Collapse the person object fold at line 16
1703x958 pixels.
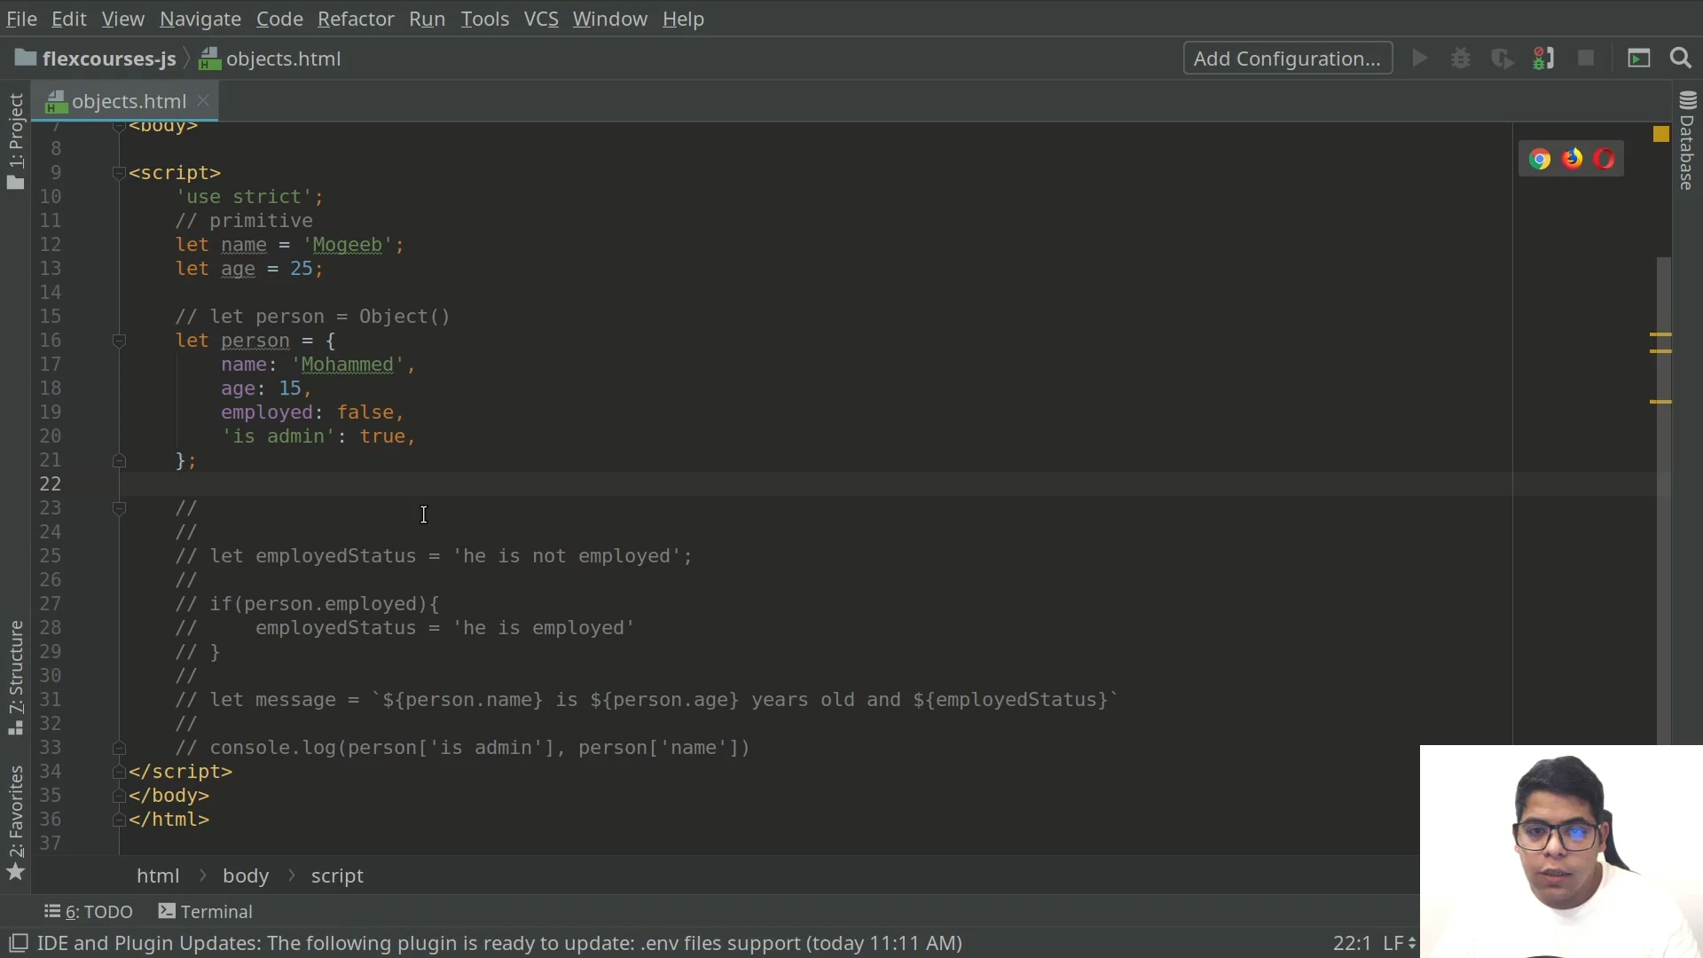(119, 341)
